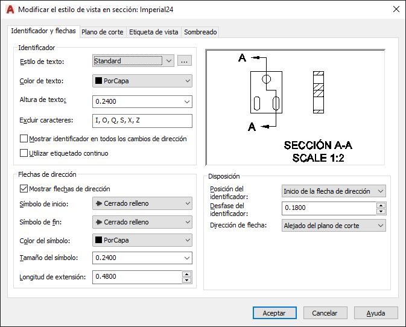Select Identificador y flechas tab

[x=43, y=31]
